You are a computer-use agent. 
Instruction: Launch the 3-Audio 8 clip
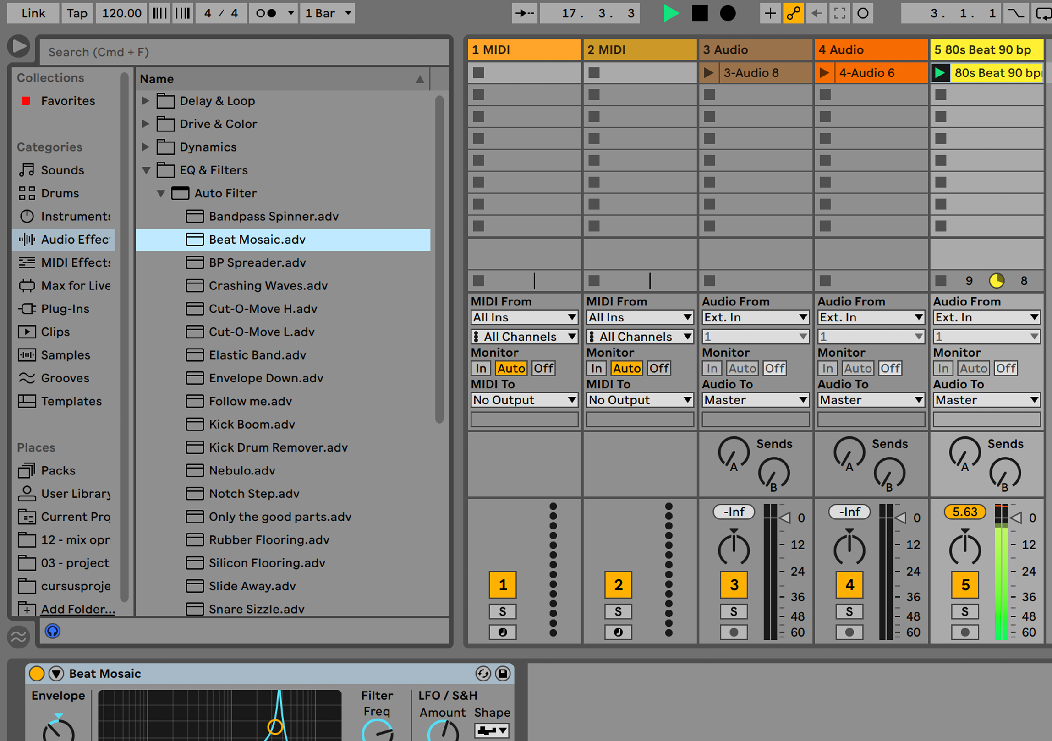(x=708, y=73)
